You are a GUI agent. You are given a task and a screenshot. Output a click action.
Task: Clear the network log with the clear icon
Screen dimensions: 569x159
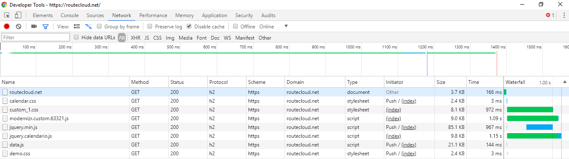point(18,26)
